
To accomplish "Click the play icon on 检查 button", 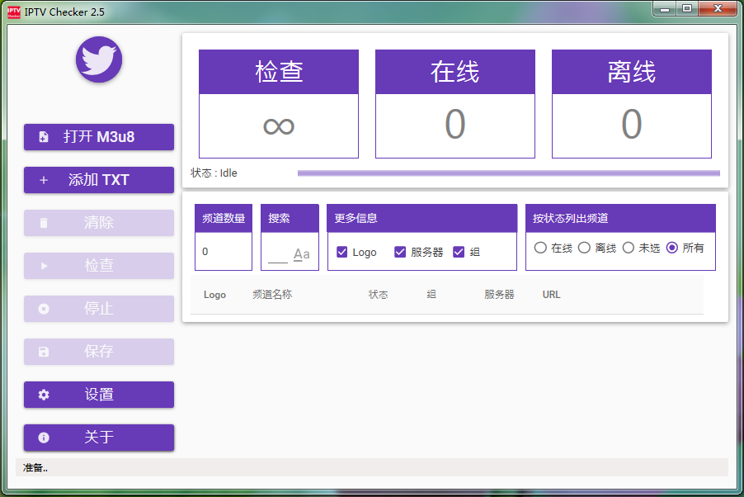I will (44, 266).
